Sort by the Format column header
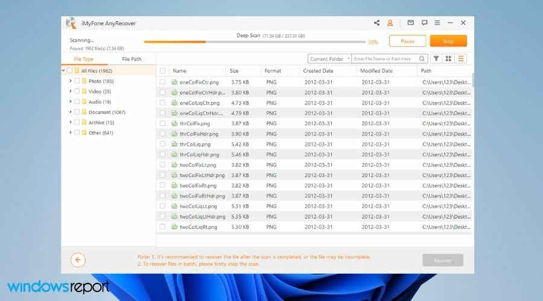Image resolution: width=543 pixels, height=301 pixels. coord(273,70)
